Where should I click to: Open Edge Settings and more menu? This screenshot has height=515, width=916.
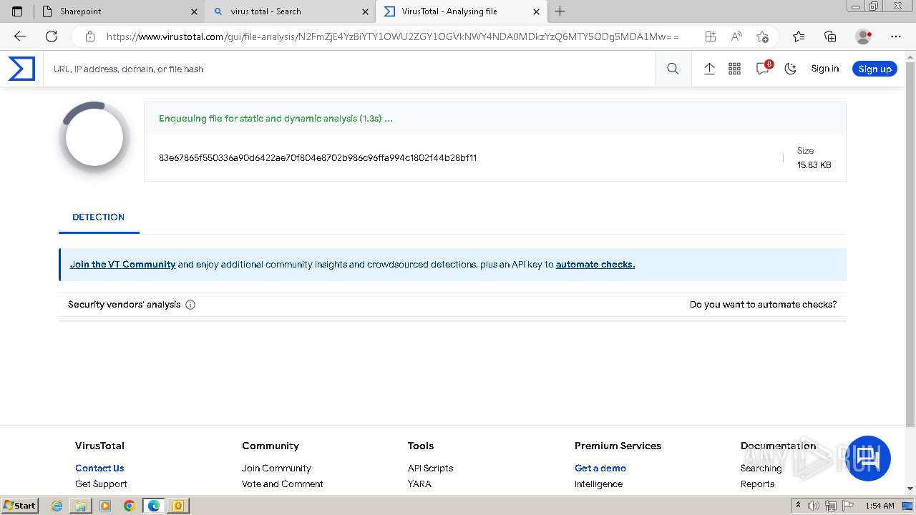[895, 36]
